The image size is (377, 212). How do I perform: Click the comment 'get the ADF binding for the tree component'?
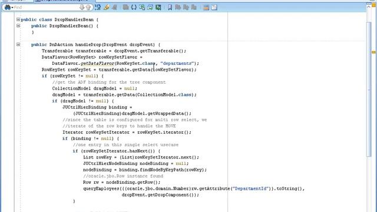(x=109, y=82)
